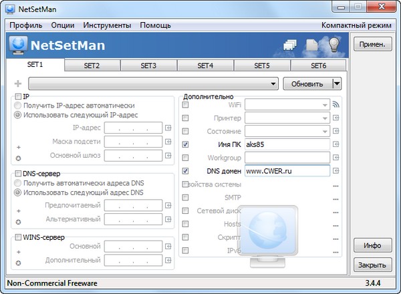This screenshot has height=294, width=401.
Task: Click circular icon under IP plus sign
Action: (x=19, y=158)
